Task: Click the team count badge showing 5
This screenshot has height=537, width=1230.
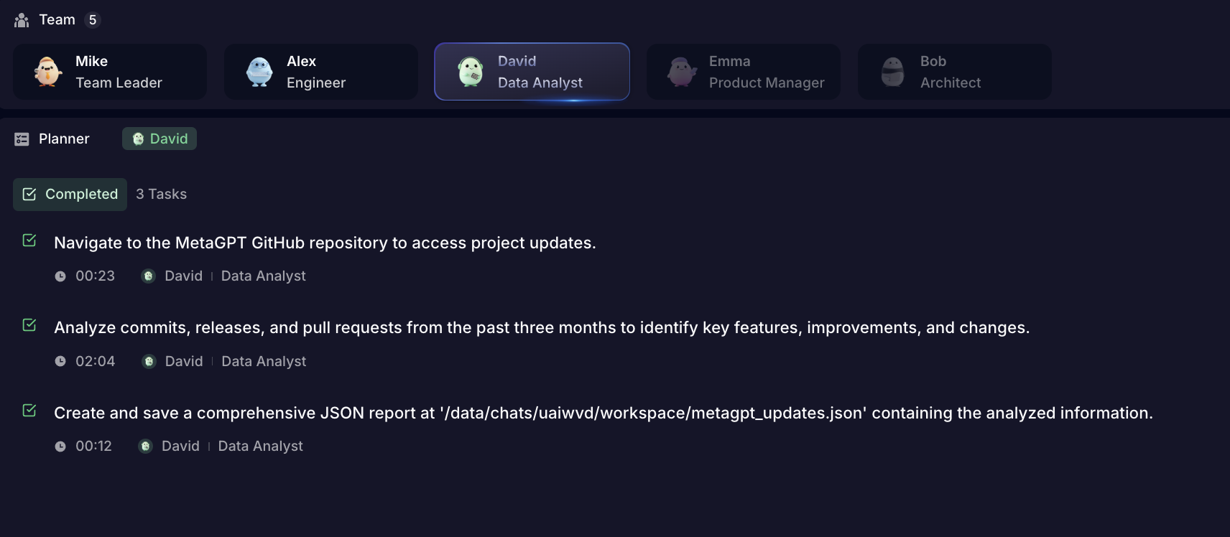Action: click(x=93, y=20)
